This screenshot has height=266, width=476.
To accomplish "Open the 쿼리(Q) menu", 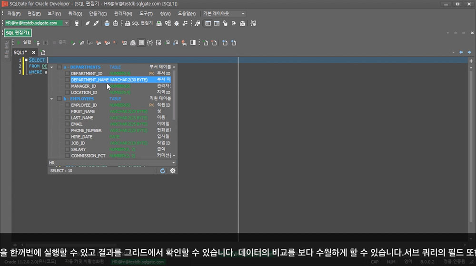I will coord(75,14).
